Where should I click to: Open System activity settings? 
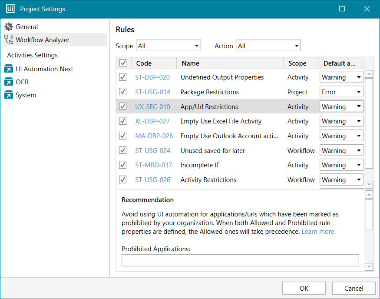(55, 95)
